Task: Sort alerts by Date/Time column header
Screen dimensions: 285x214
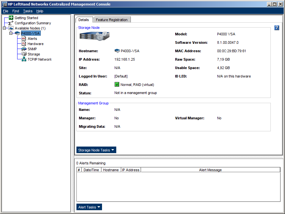Action: coord(91,170)
